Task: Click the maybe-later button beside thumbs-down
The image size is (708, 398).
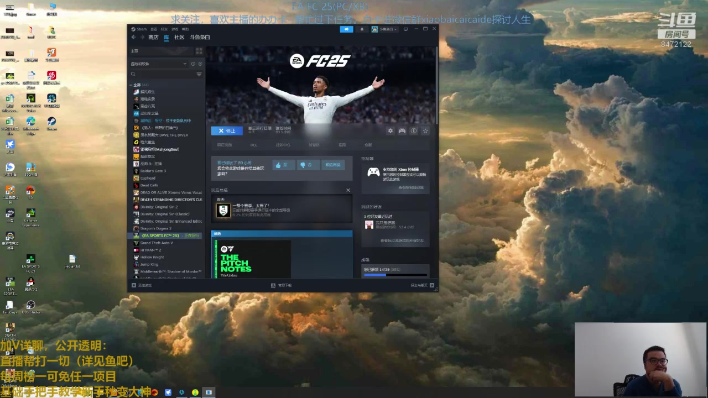Action: (x=333, y=165)
